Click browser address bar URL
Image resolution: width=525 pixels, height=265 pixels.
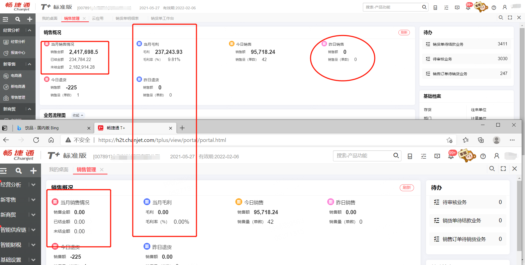coord(162,140)
